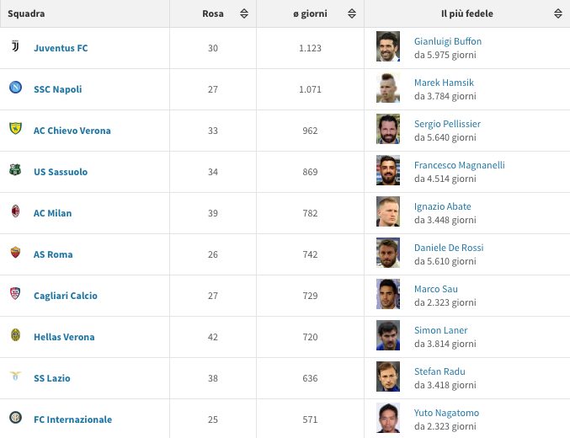
Task: Open Daniele De Rossi player link
Action: (x=449, y=248)
